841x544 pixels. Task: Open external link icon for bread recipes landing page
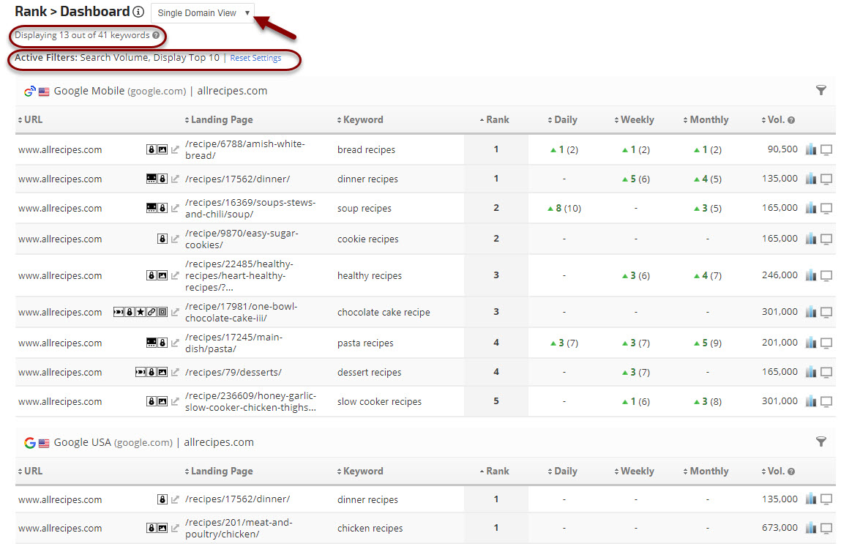click(x=175, y=149)
